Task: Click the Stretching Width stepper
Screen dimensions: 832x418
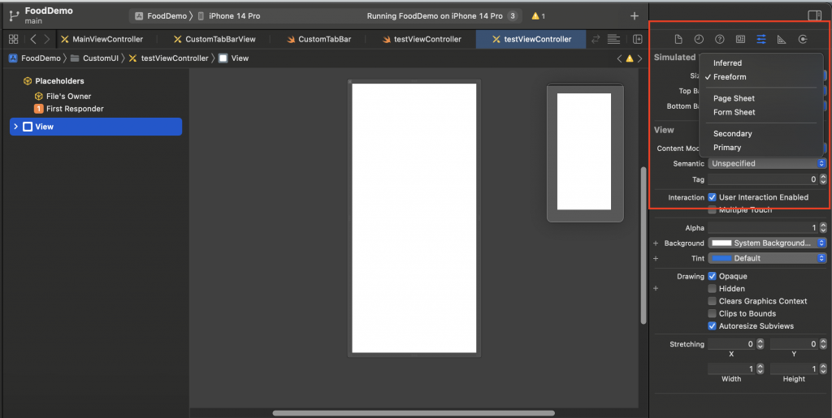Action: click(x=760, y=368)
